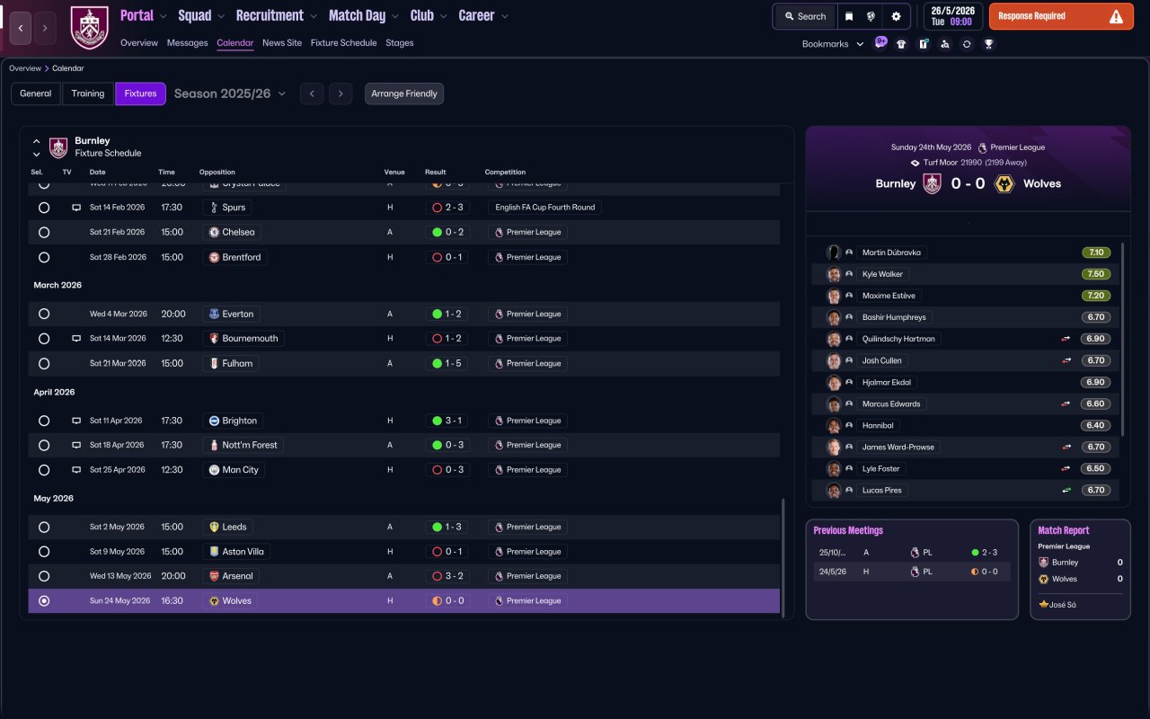Image resolution: width=1150 pixels, height=719 pixels.
Task: Click the Brentford opposition button
Action: (x=234, y=257)
